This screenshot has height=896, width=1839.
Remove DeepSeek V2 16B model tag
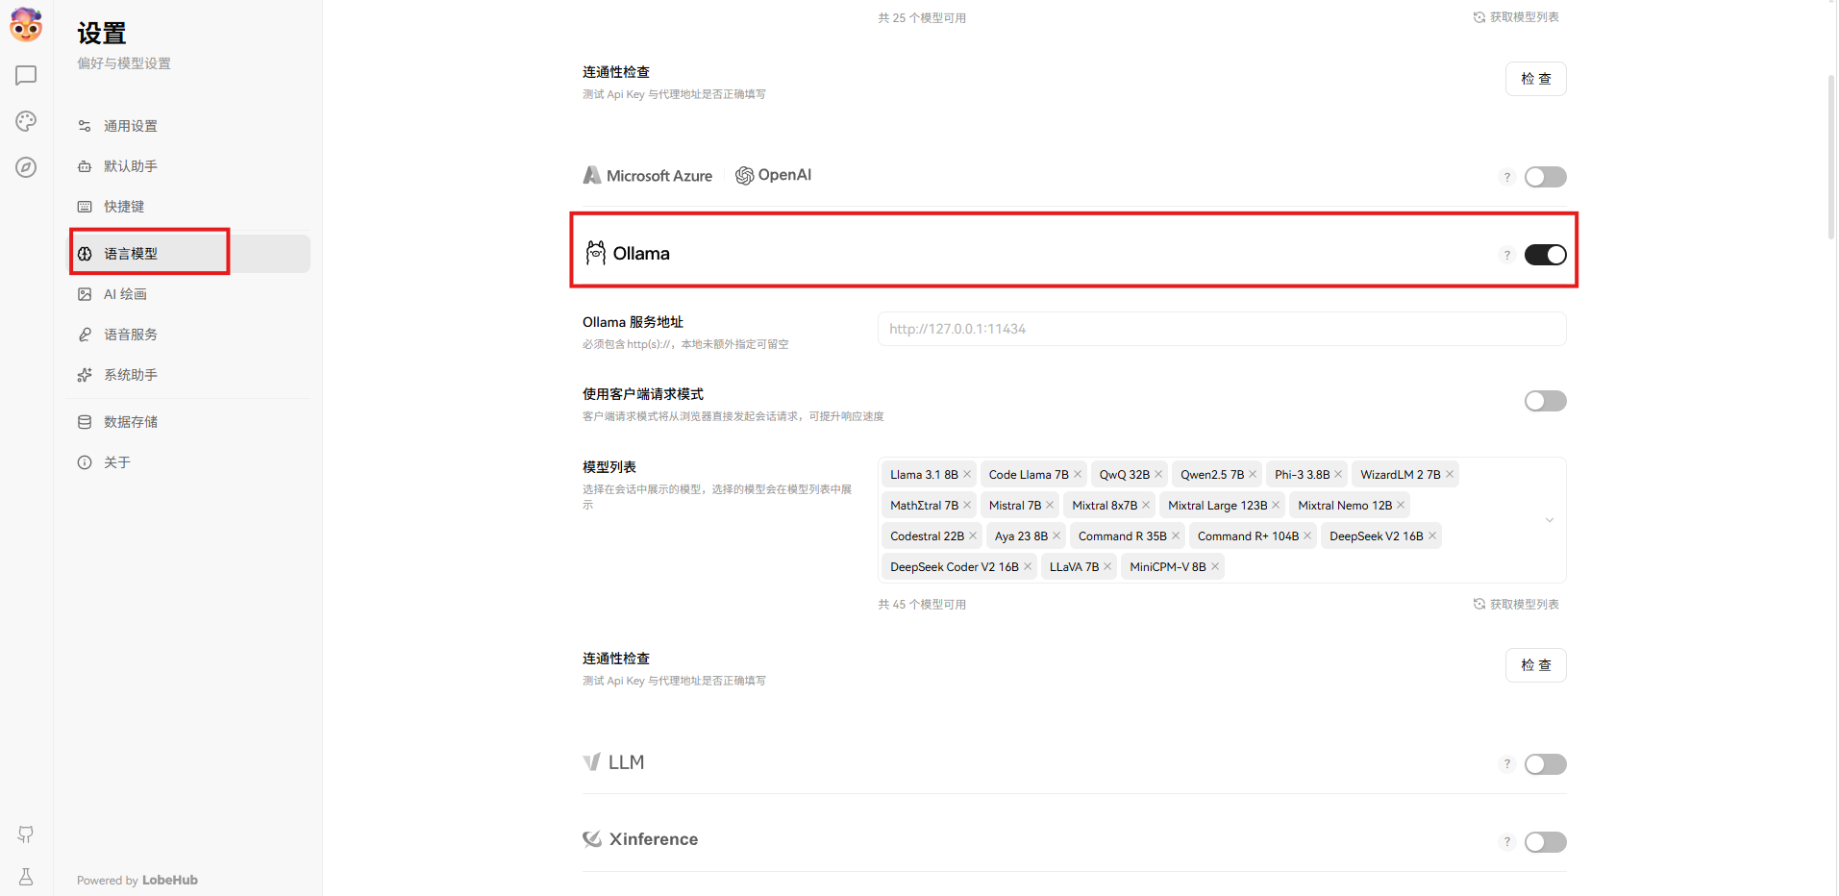tap(1432, 536)
